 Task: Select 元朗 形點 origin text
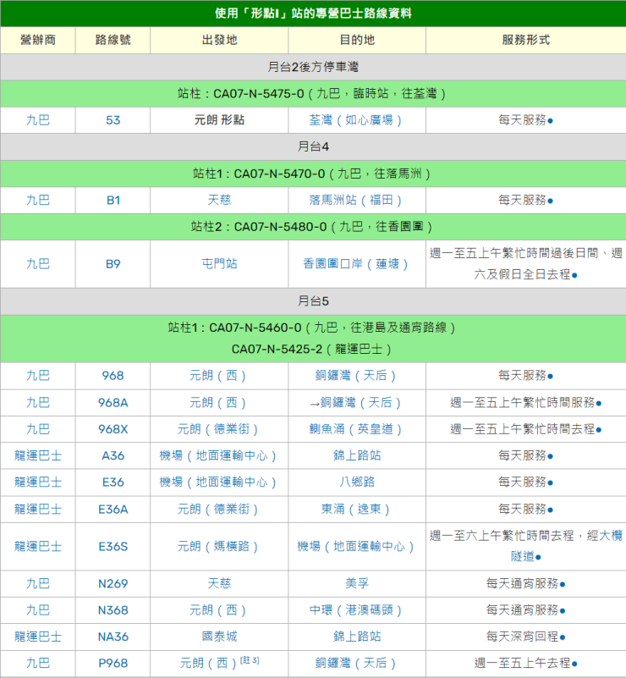pos(219,120)
